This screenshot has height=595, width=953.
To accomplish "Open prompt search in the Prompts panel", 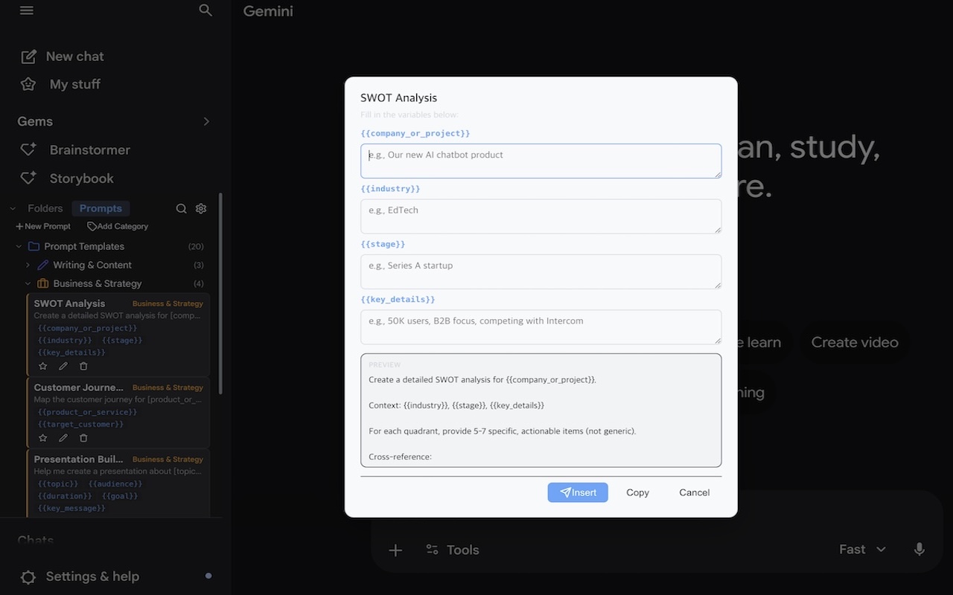I will point(181,208).
